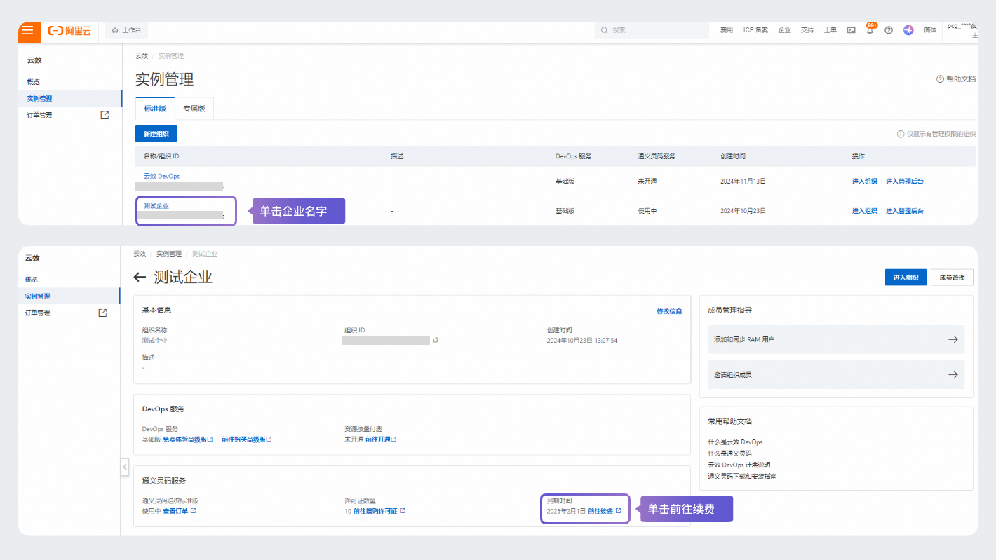Click the info icon beside 仅展示有管理权限的组织
The width and height of the screenshot is (996, 560).
click(x=901, y=134)
